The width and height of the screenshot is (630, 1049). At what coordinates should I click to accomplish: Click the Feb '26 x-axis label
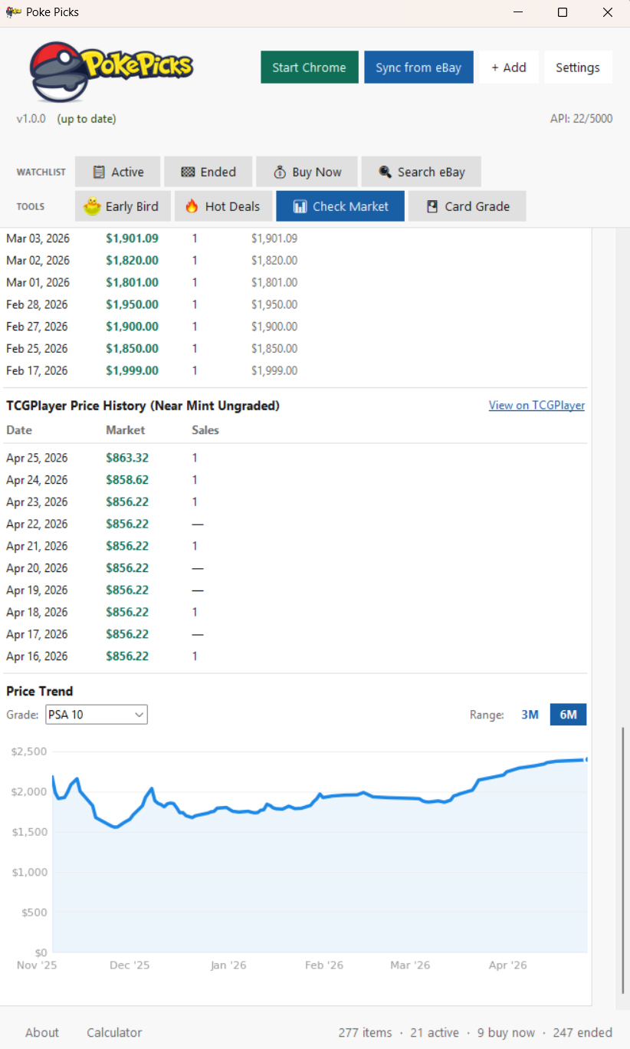(324, 965)
